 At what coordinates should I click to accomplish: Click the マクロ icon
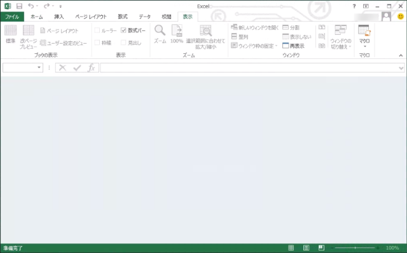click(364, 30)
